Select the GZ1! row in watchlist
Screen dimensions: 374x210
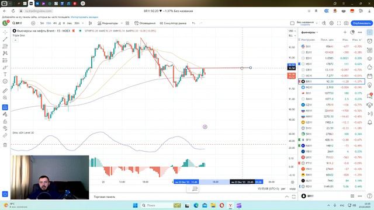[x=331, y=105]
